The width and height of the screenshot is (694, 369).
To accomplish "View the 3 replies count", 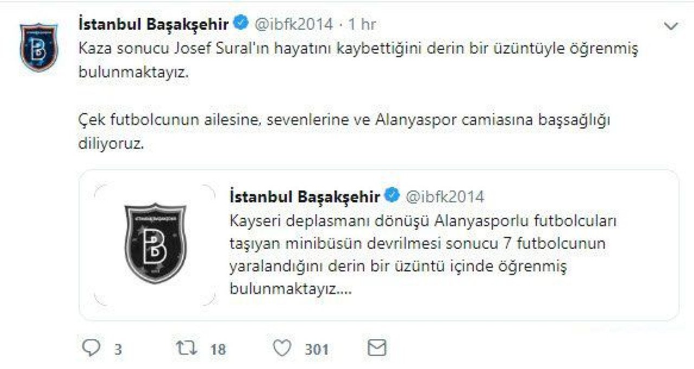I will tap(118, 349).
